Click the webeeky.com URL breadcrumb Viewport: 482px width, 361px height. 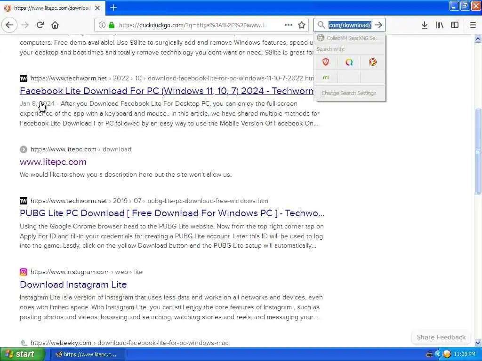[129, 343]
